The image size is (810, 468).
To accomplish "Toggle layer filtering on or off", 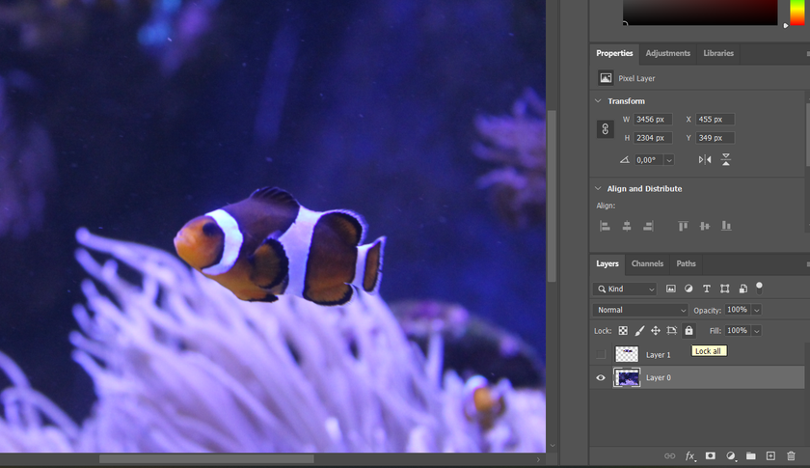I will click(759, 288).
